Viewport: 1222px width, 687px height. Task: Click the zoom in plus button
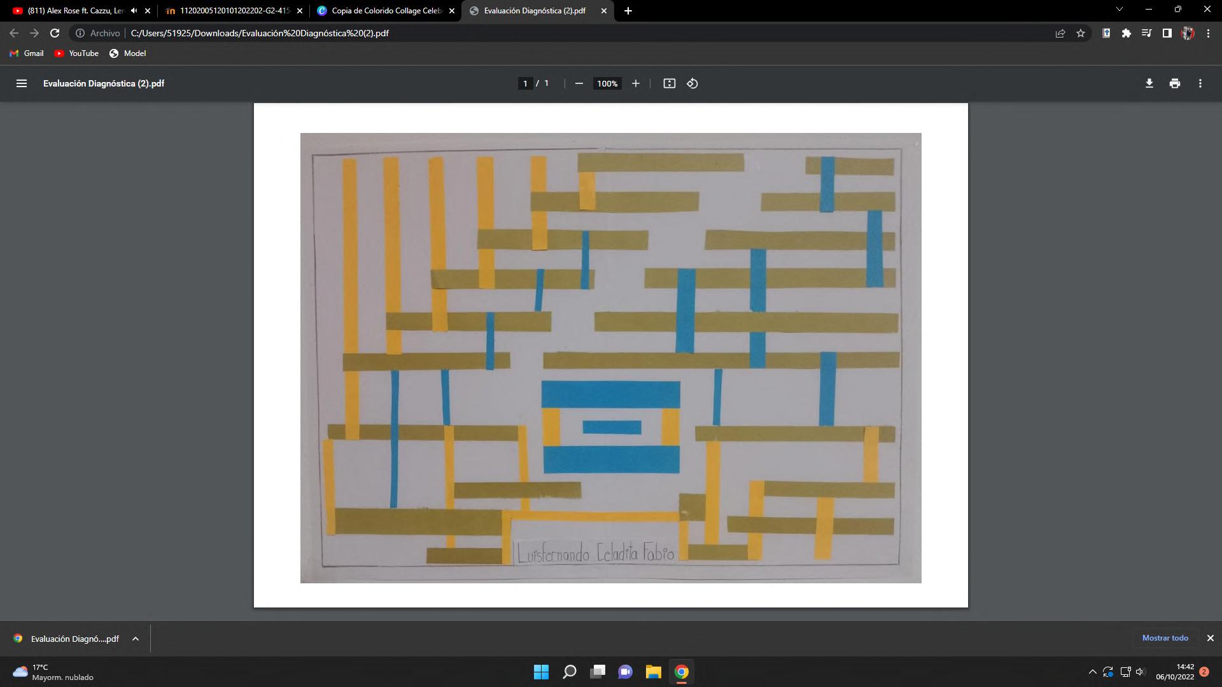(635, 83)
